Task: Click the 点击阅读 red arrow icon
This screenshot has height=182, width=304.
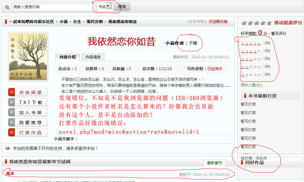Action: click(11, 92)
